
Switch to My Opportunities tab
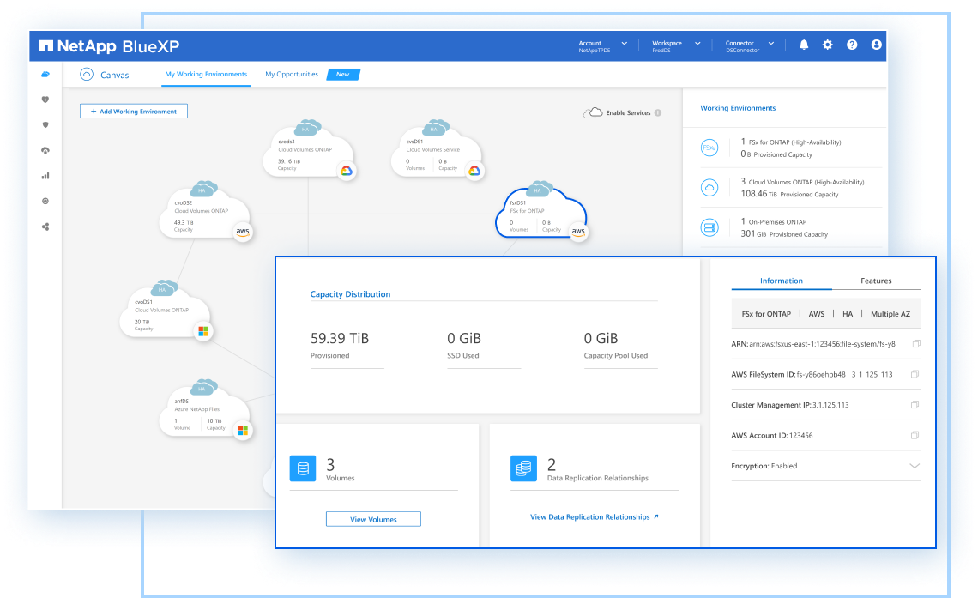(292, 75)
